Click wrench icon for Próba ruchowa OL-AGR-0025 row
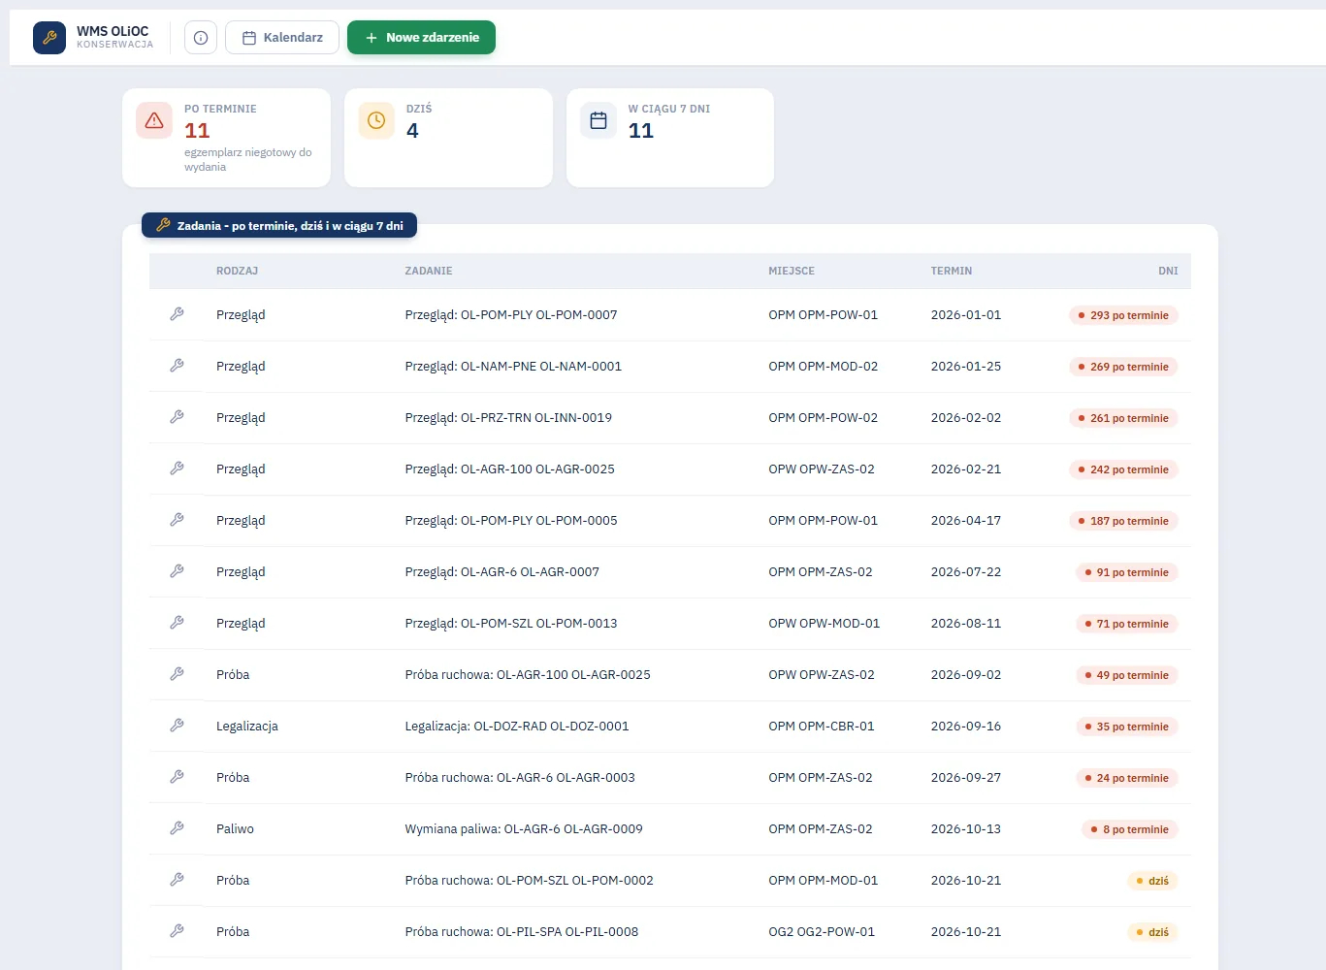This screenshot has width=1326, height=970. tap(177, 674)
